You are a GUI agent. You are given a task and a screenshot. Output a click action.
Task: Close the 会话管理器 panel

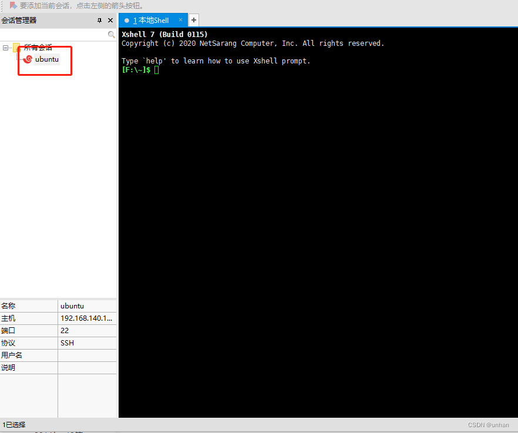[110, 21]
